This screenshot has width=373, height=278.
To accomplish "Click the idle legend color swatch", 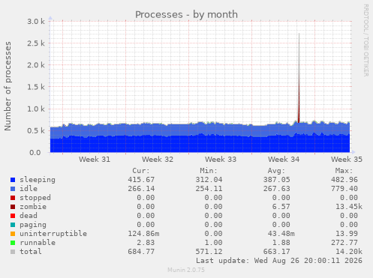I will (x=13, y=189).
